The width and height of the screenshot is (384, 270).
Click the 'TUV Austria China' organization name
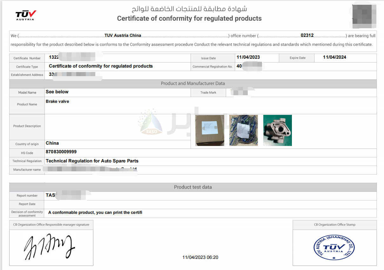(x=123, y=36)
